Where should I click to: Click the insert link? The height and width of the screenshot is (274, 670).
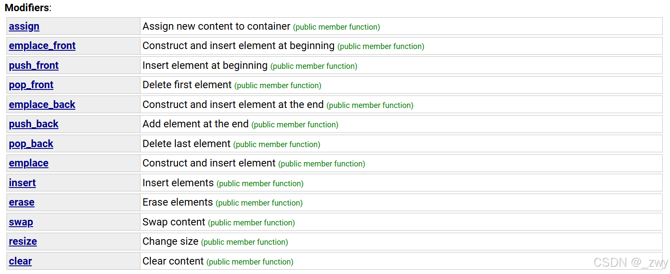(x=22, y=183)
